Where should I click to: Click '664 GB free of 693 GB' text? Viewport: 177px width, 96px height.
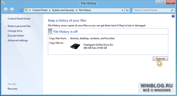pyautogui.click(x=95, y=48)
